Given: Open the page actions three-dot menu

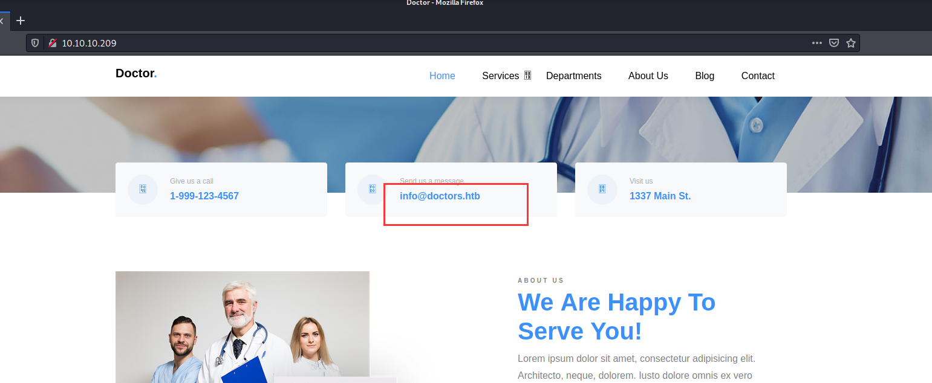Looking at the screenshot, I should 817,43.
